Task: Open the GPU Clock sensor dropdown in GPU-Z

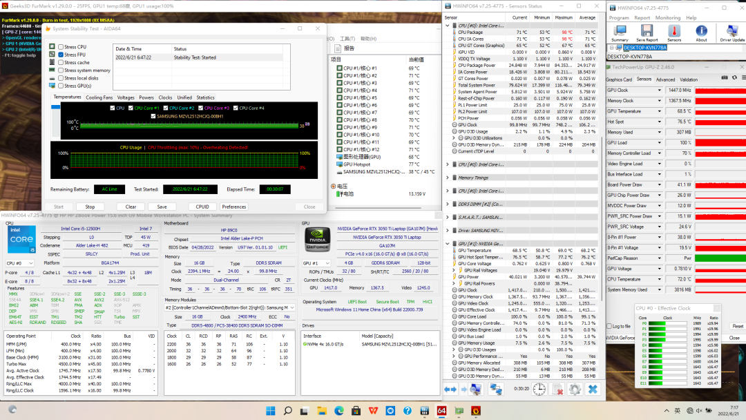Action: 660,90
